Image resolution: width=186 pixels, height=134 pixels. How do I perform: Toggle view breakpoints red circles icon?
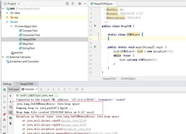(x=4, y=114)
